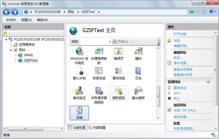The image size is (219, 139).
Task: Switch to 功能视图 tab
Action: tap(77, 127)
